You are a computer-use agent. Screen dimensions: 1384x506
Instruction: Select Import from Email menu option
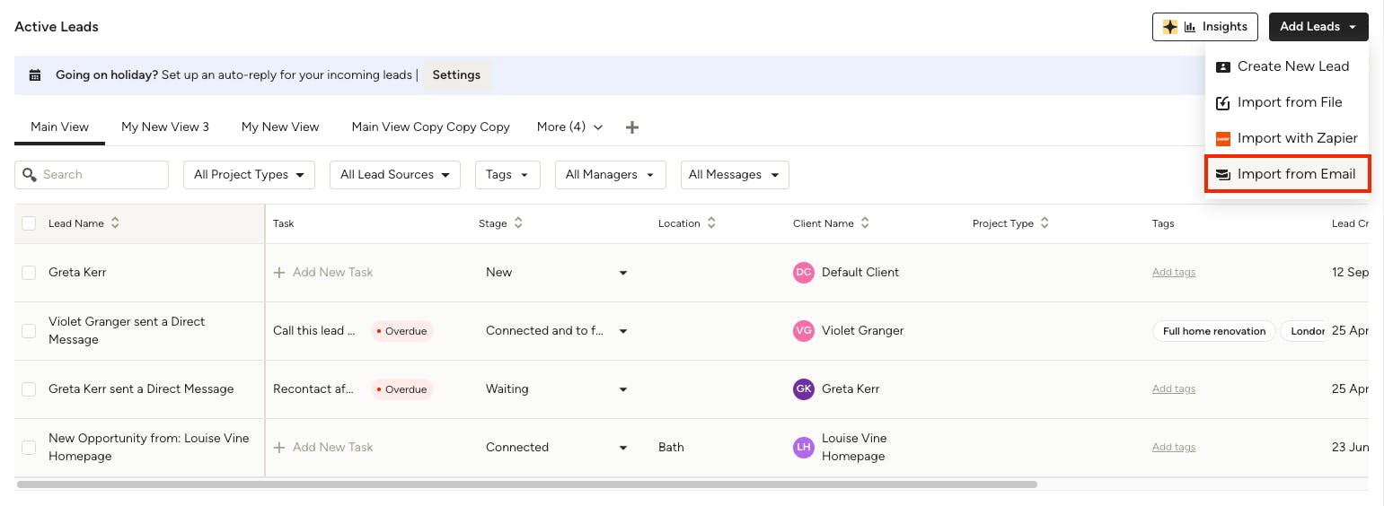click(1287, 174)
